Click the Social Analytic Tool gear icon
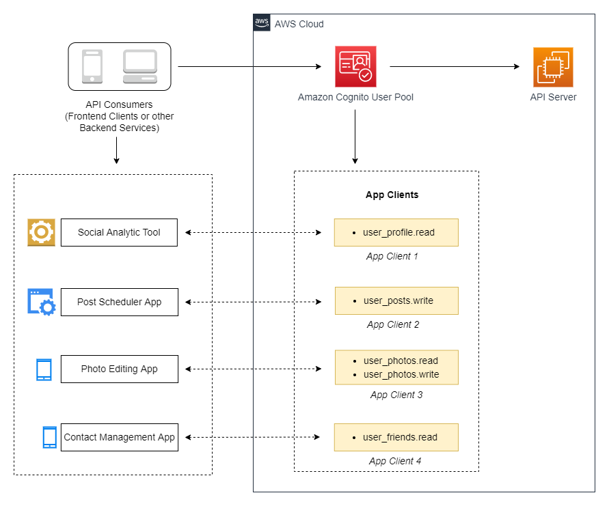 point(40,232)
